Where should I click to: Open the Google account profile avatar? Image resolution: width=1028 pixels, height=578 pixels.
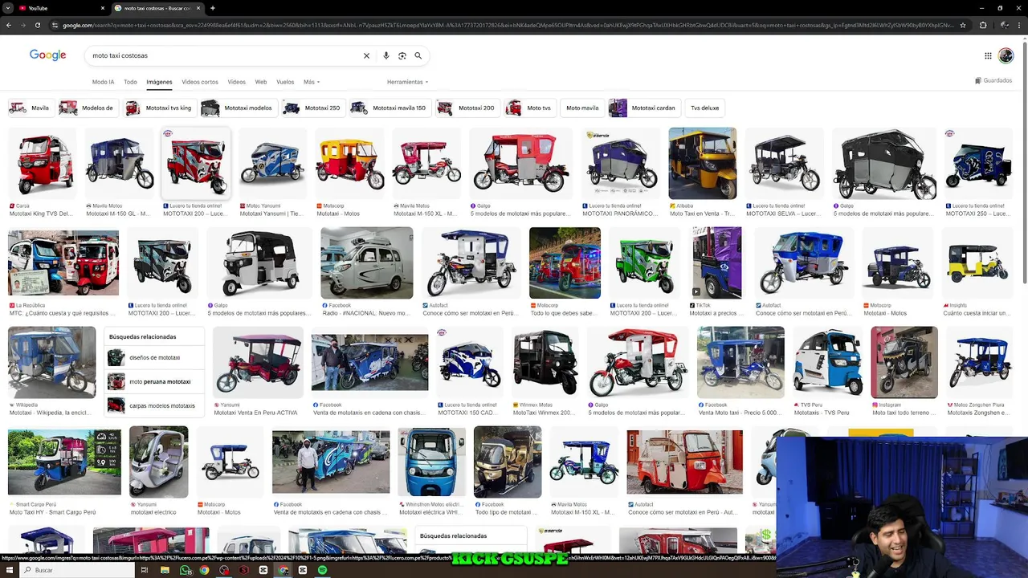[1006, 55]
